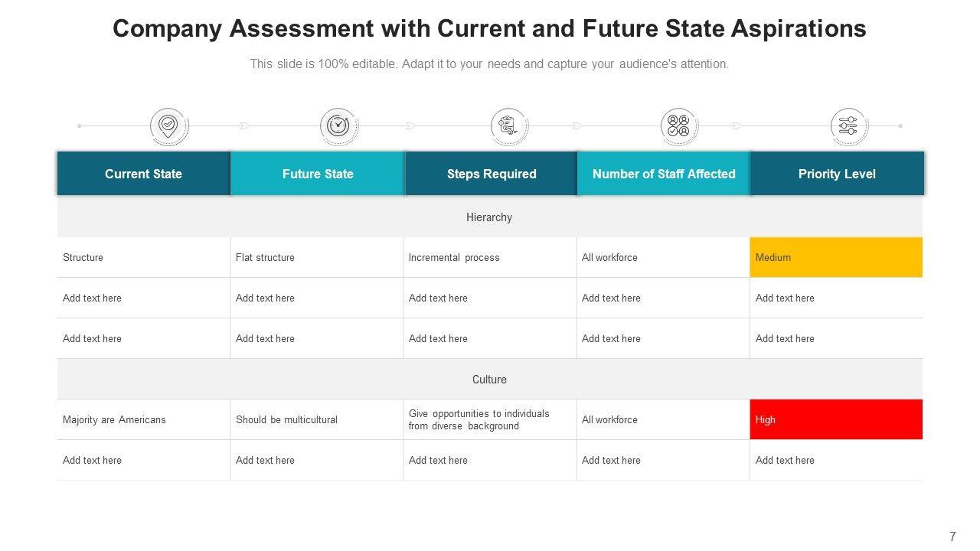Image resolution: width=980 pixels, height=551 pixels.
Task: Select the sliders icon above Priority Level
Action: coord(848,126)
